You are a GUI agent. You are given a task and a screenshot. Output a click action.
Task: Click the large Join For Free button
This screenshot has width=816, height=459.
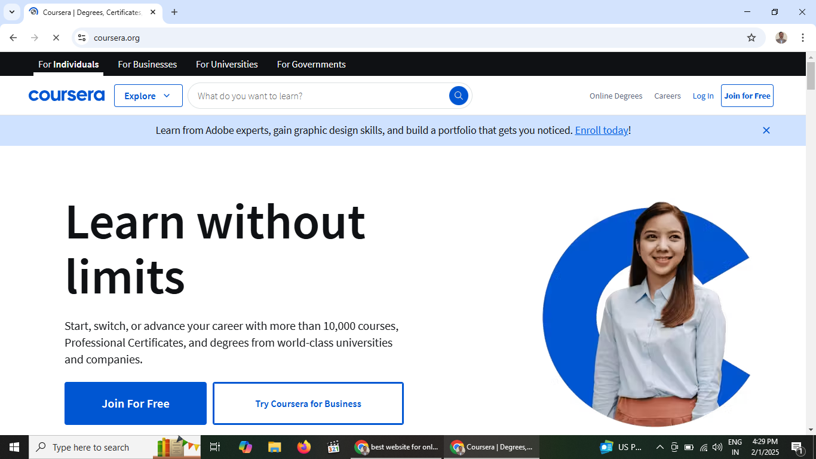pyautogui.click(x=136, y=403)
